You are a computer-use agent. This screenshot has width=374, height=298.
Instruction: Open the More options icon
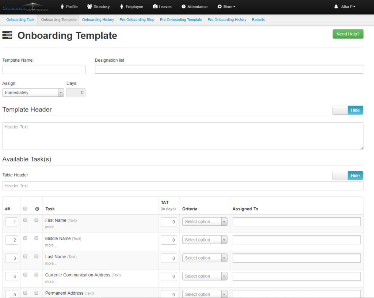click(219, 6)
